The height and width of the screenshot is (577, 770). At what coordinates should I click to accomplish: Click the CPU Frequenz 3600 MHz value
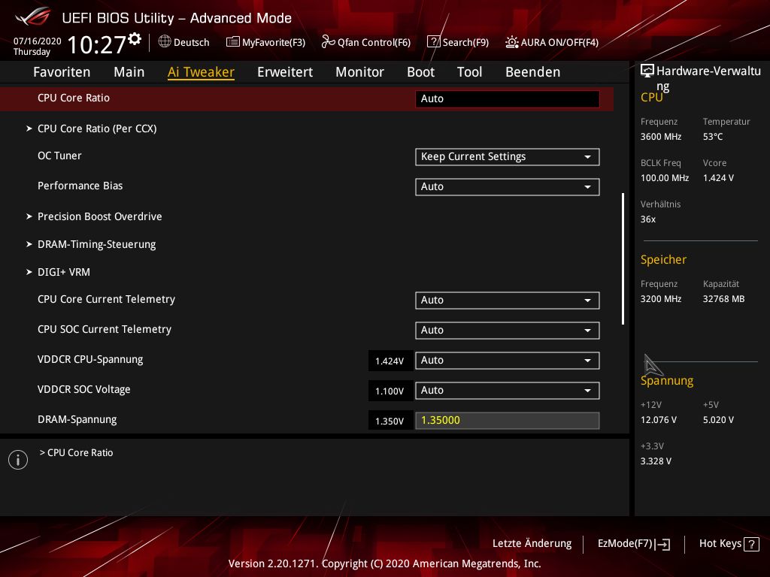coord(661,137)
